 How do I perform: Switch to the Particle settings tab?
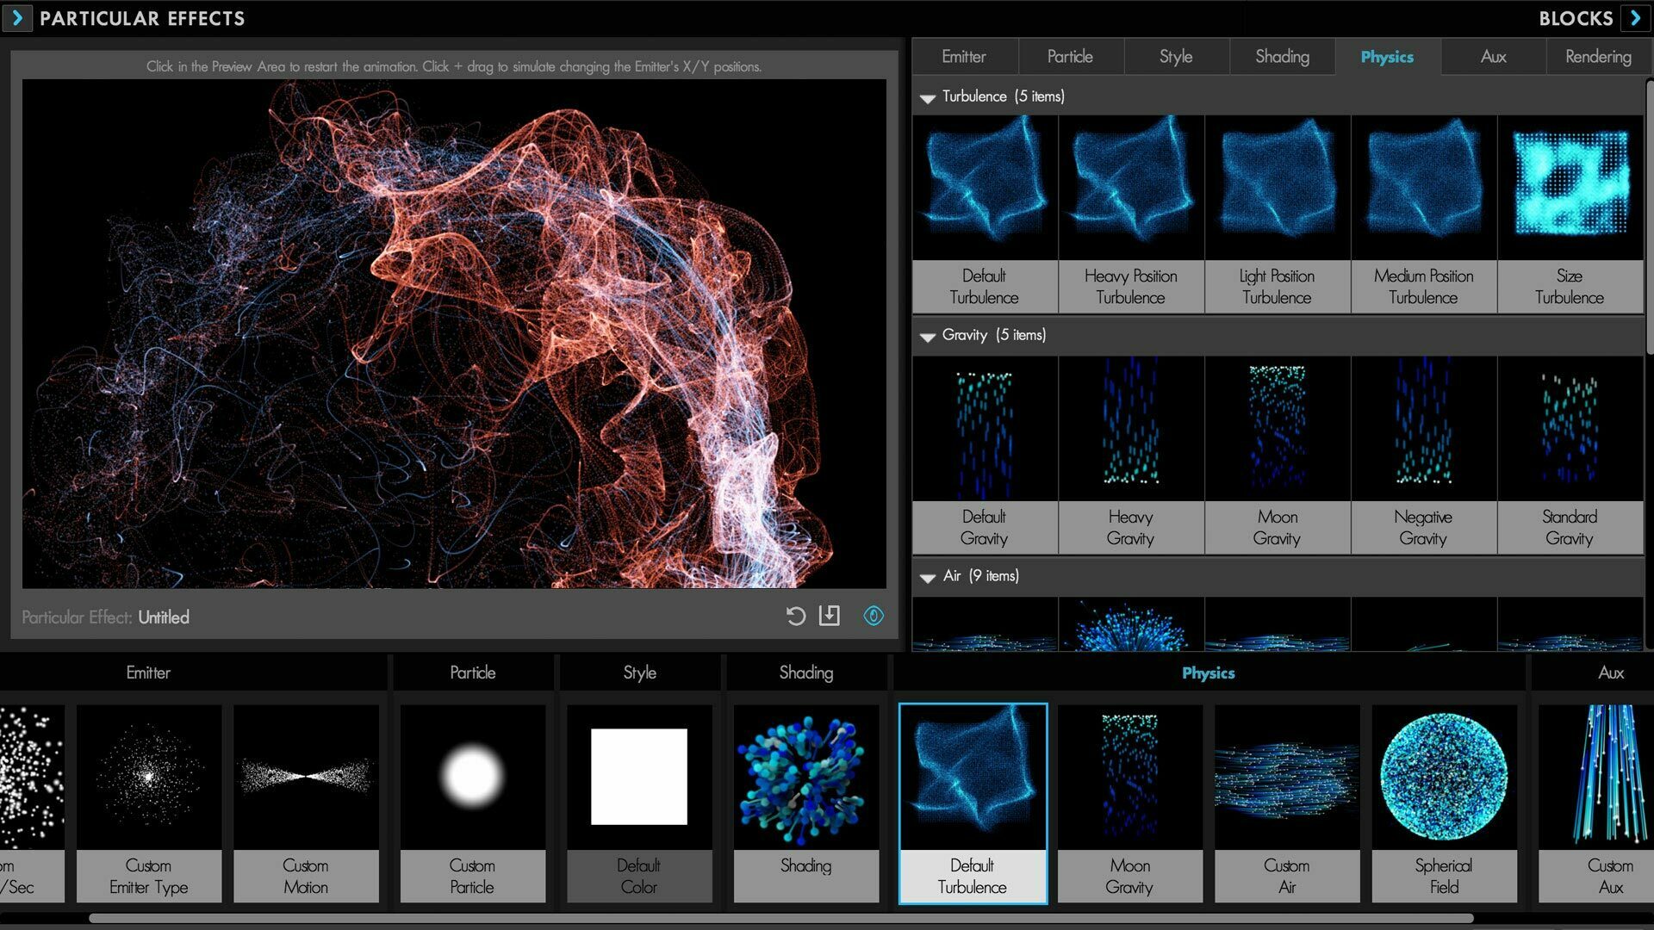pyautogui.click(x=1066, y=54)
